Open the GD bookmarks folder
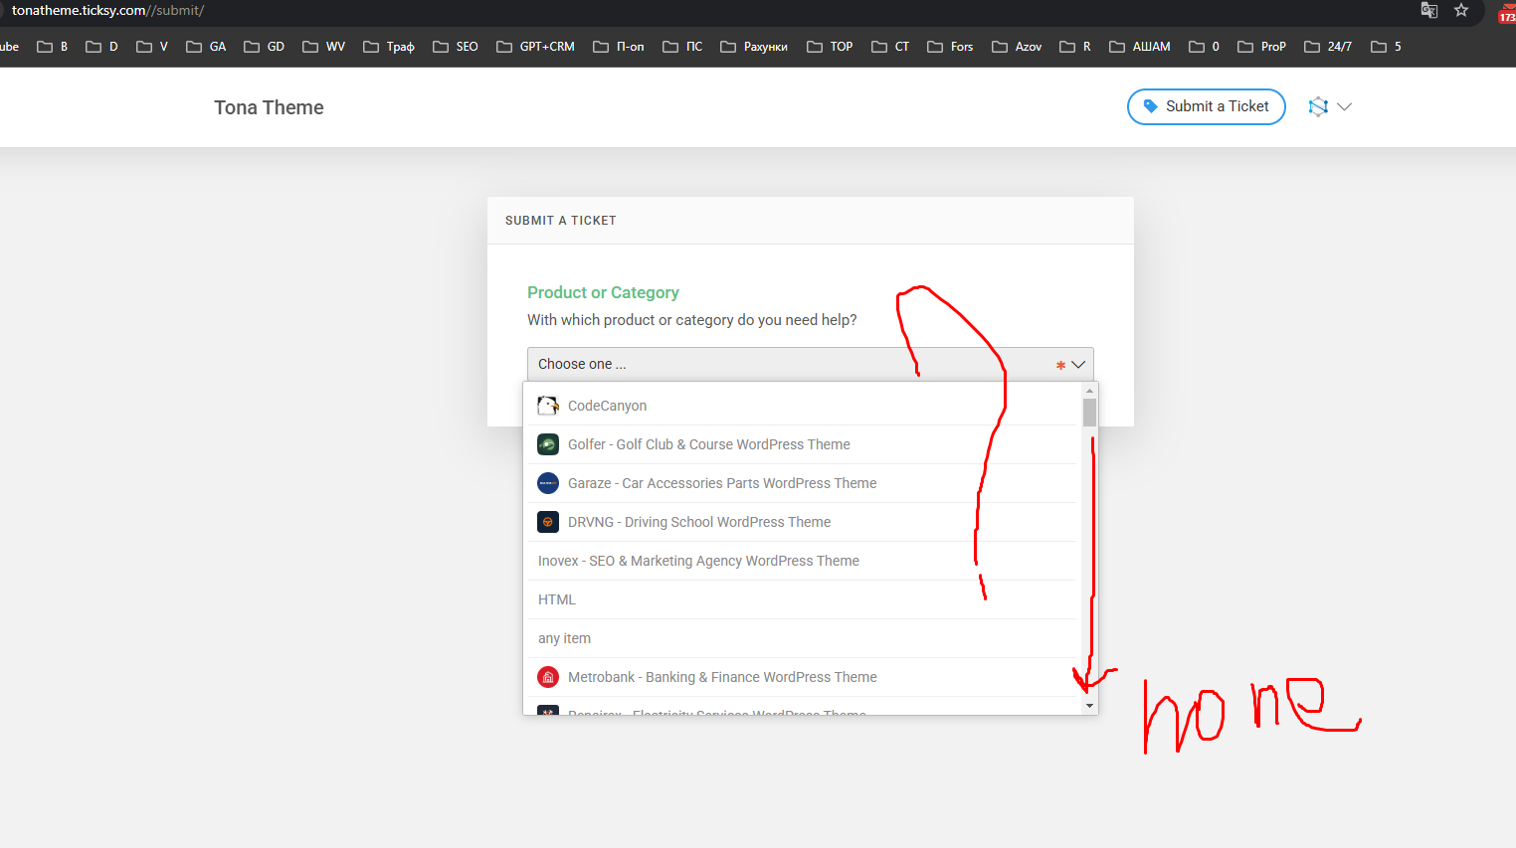1516x848 pixels. 264,47
